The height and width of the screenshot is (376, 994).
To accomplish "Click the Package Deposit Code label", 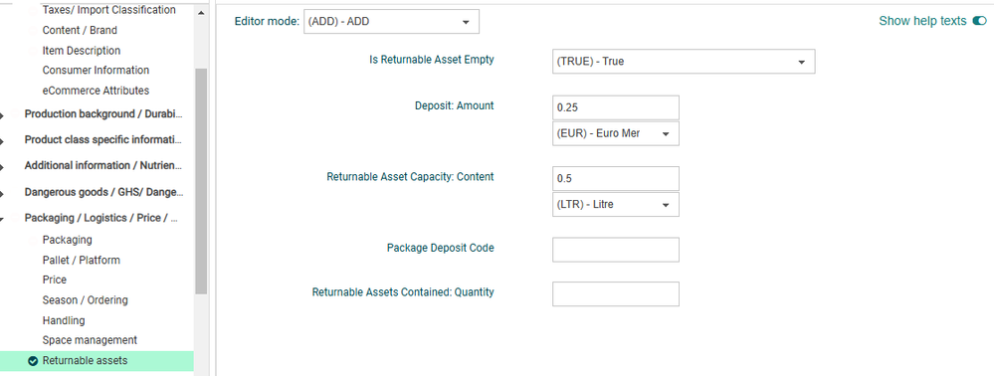I will point(441,248).
